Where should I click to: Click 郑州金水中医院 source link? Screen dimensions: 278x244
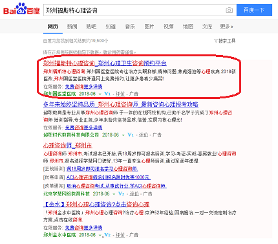[x=59, y=235]
